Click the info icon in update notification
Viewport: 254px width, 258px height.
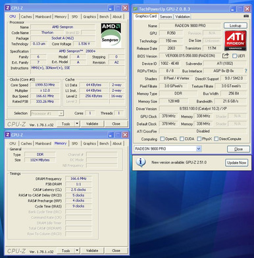tap(141, 162)
